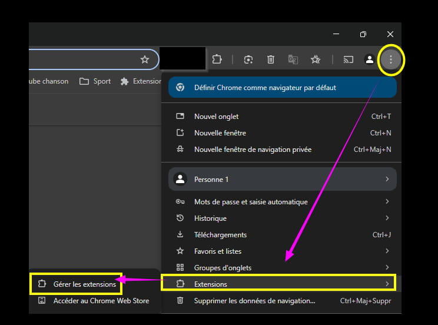This screenshot has width=438, height=325.
Task: Click the clock icon beside Historique
Action: coord(180,218)
